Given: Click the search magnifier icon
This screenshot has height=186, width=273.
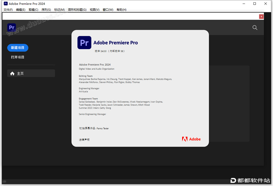Looking at the screenshot, I should 255,28.
